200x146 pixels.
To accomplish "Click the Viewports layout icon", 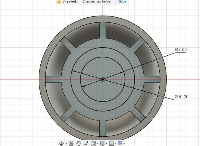I will click(x=120, y=143).
